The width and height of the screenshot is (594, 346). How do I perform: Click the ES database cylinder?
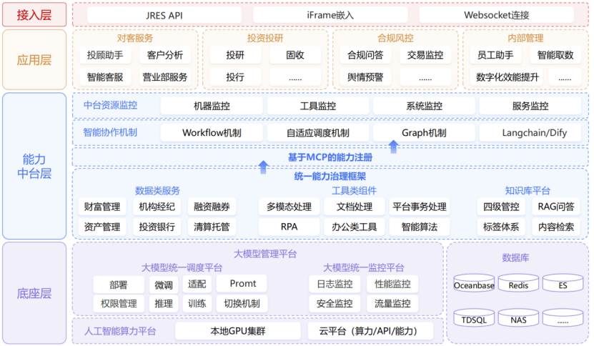(x=563, y=285)
